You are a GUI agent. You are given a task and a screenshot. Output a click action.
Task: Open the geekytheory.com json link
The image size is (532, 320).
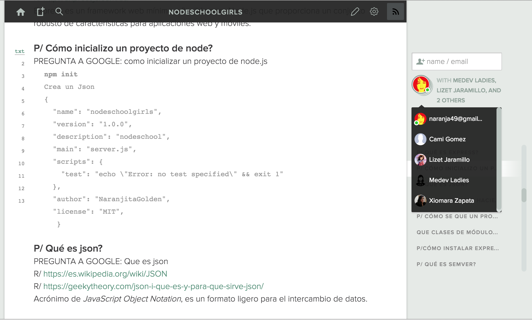153,286
